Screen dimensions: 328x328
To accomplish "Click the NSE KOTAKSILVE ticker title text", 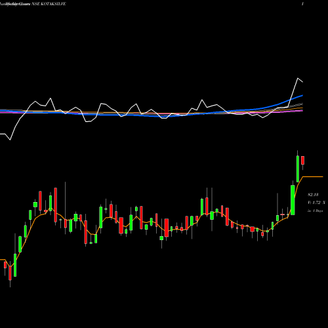I will [49, 4].
